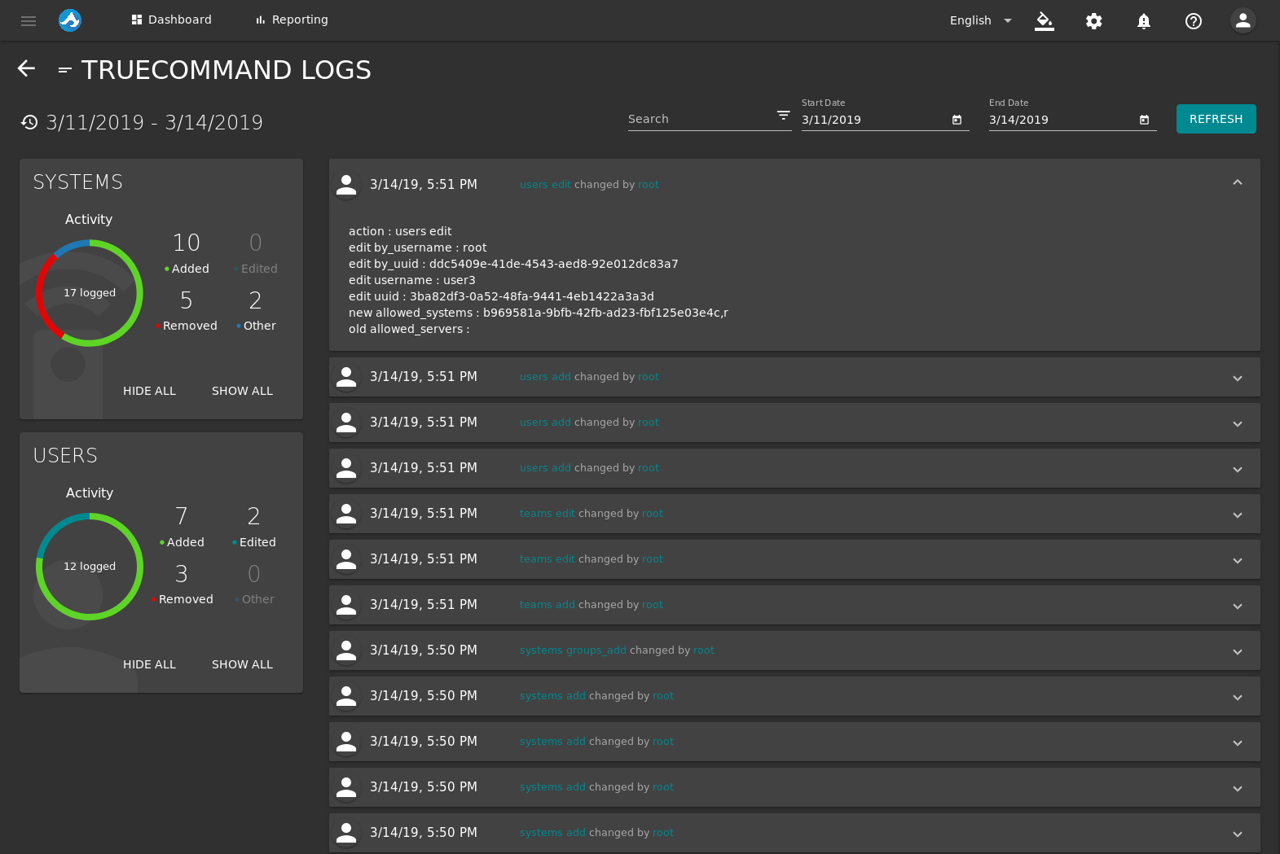Expand the third users add log entry
Image resolution: width=1280 pixels, height=854 pixels.
pyautogui.click(x=1238, y=469)
